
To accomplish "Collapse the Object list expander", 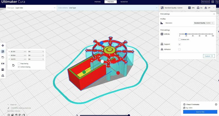I will (x=8, y=105).
